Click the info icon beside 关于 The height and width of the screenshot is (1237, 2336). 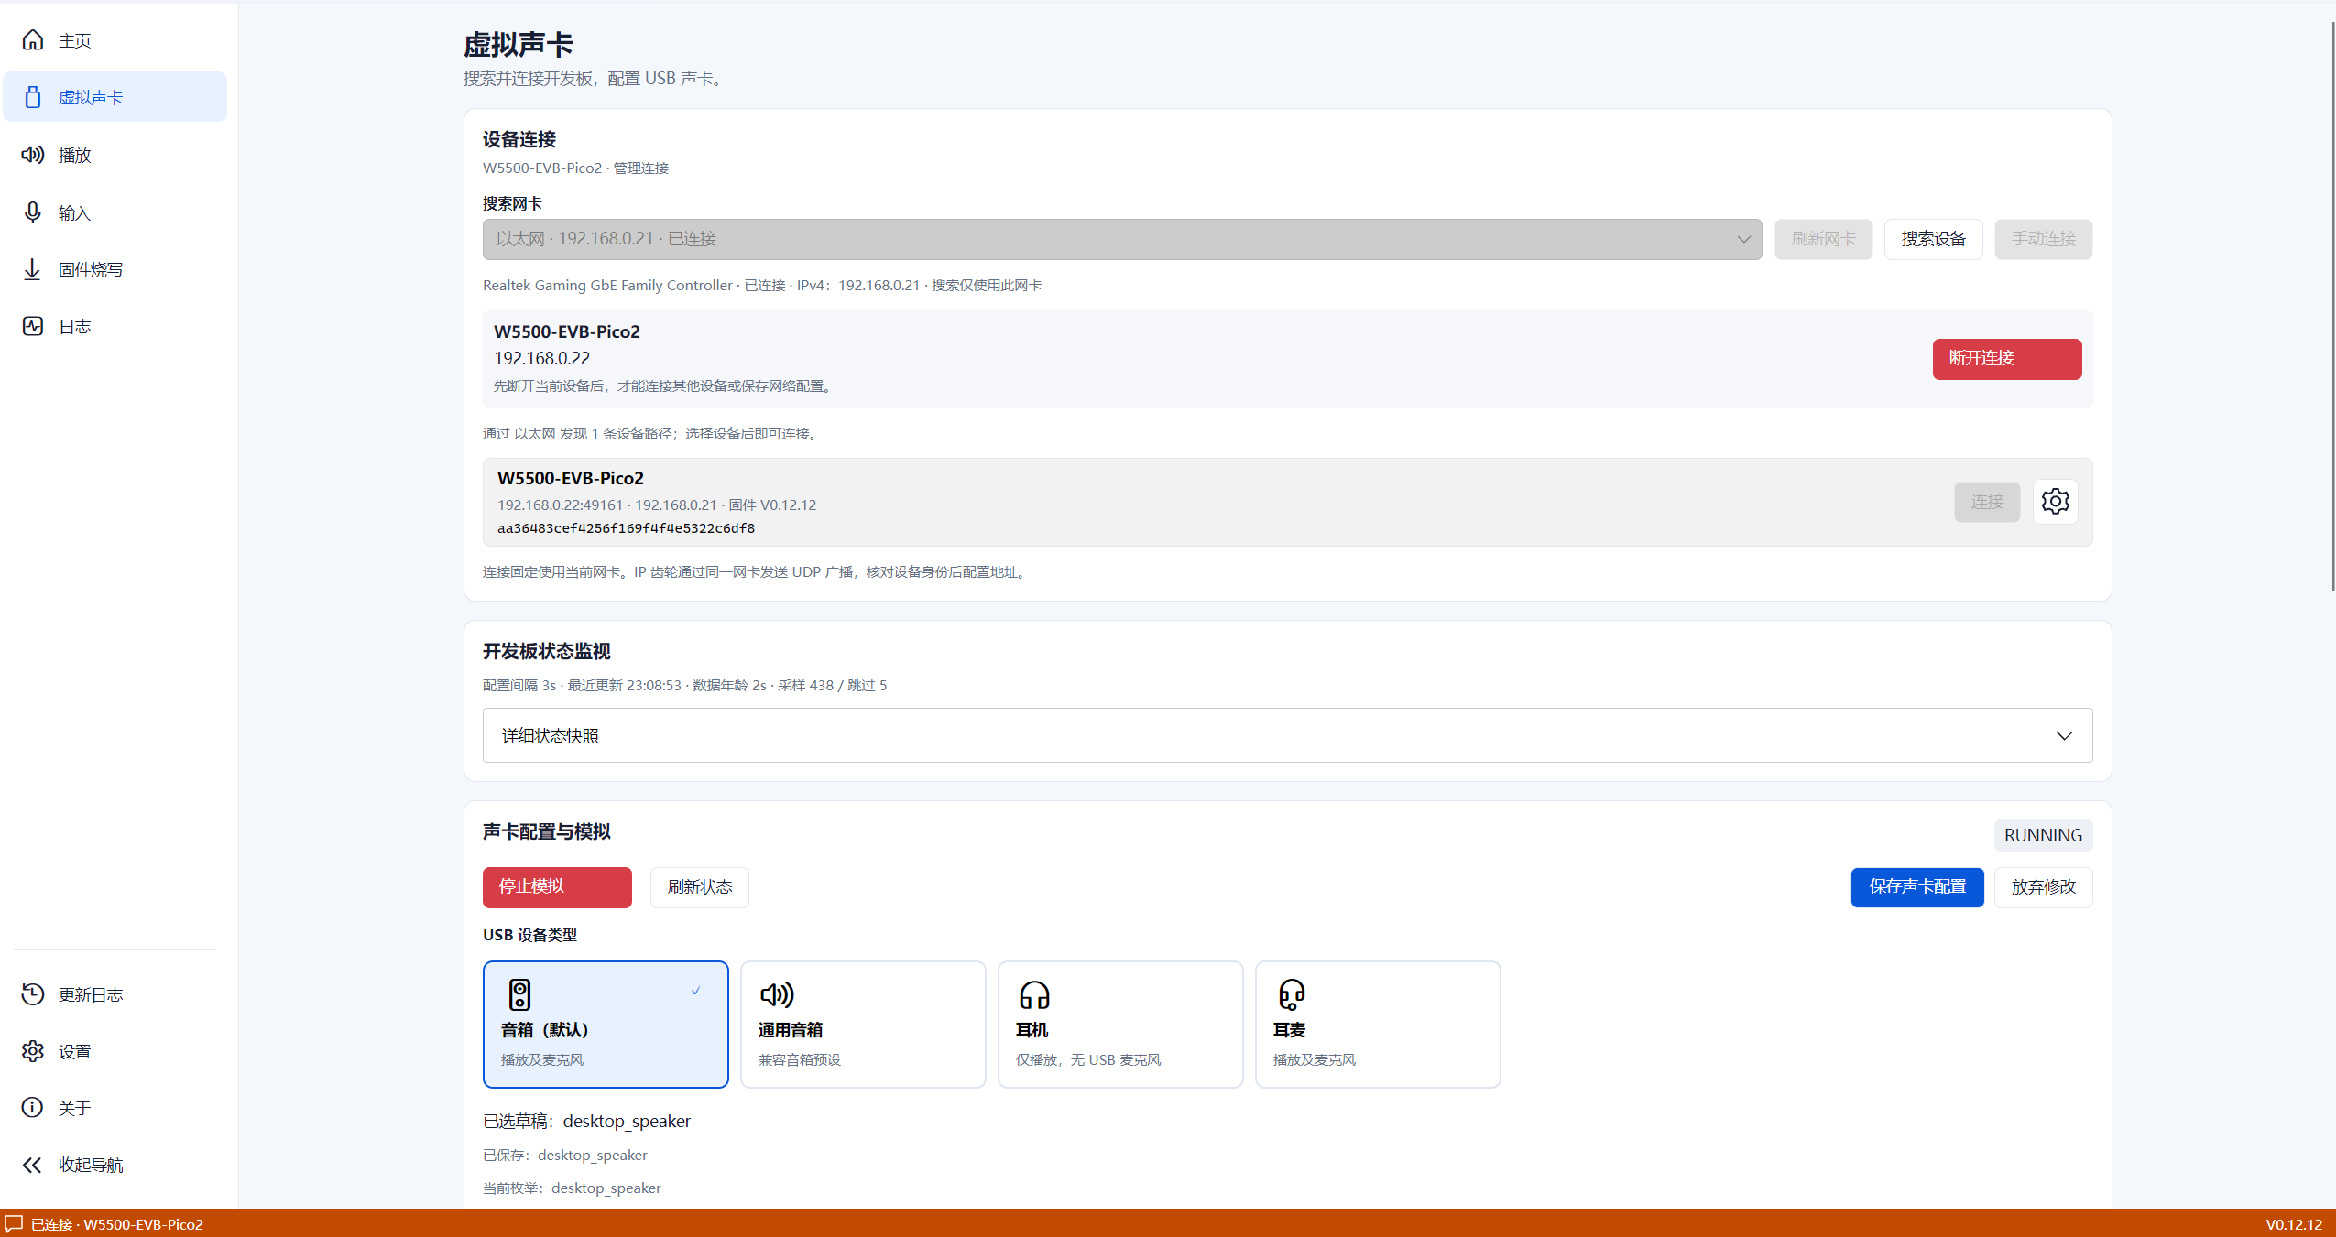(x=33, y=1108)
